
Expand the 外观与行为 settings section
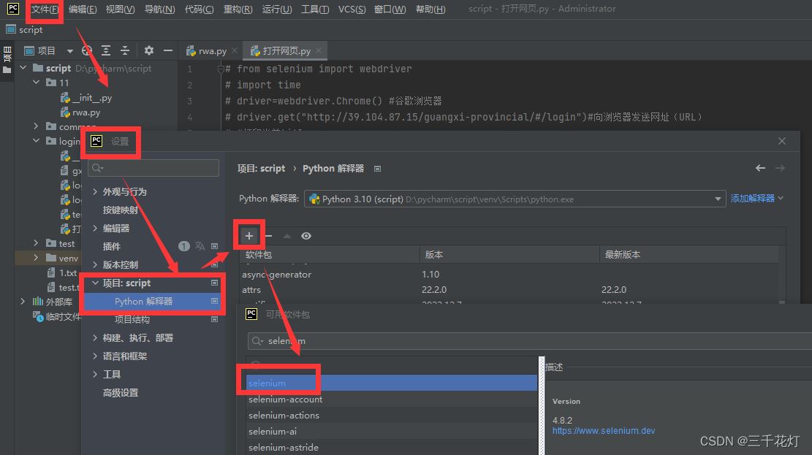(95, 191)
